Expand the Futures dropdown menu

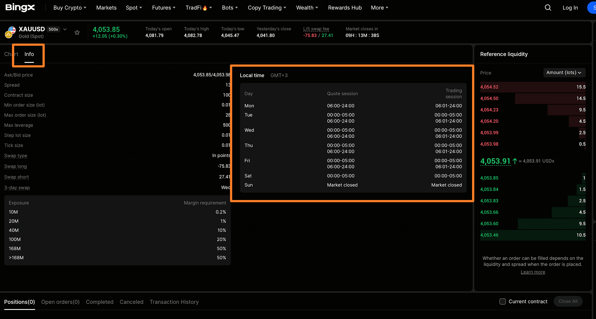click(164, 8)
